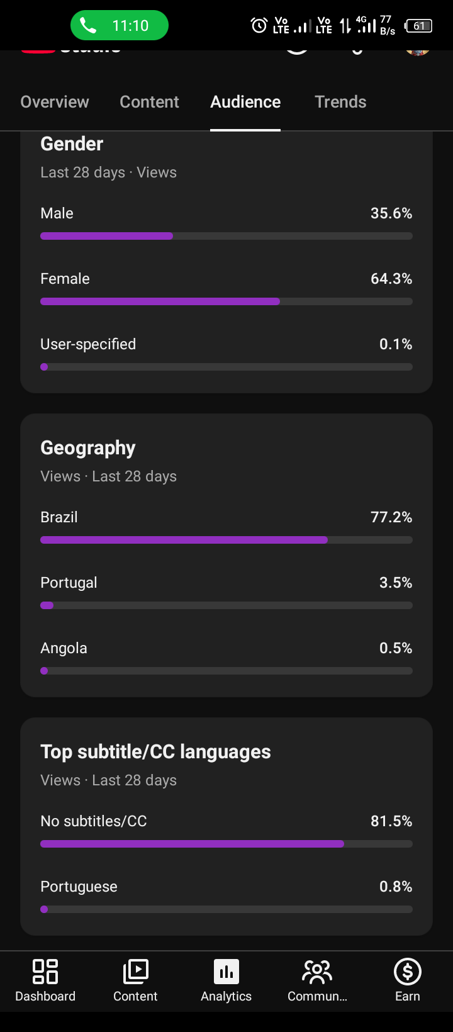Image resolution: width=453 pixels, height=1032 pixels.
Task: Open the Dashboard icon in bottom navigation
Action: click(x=45, y=972)
